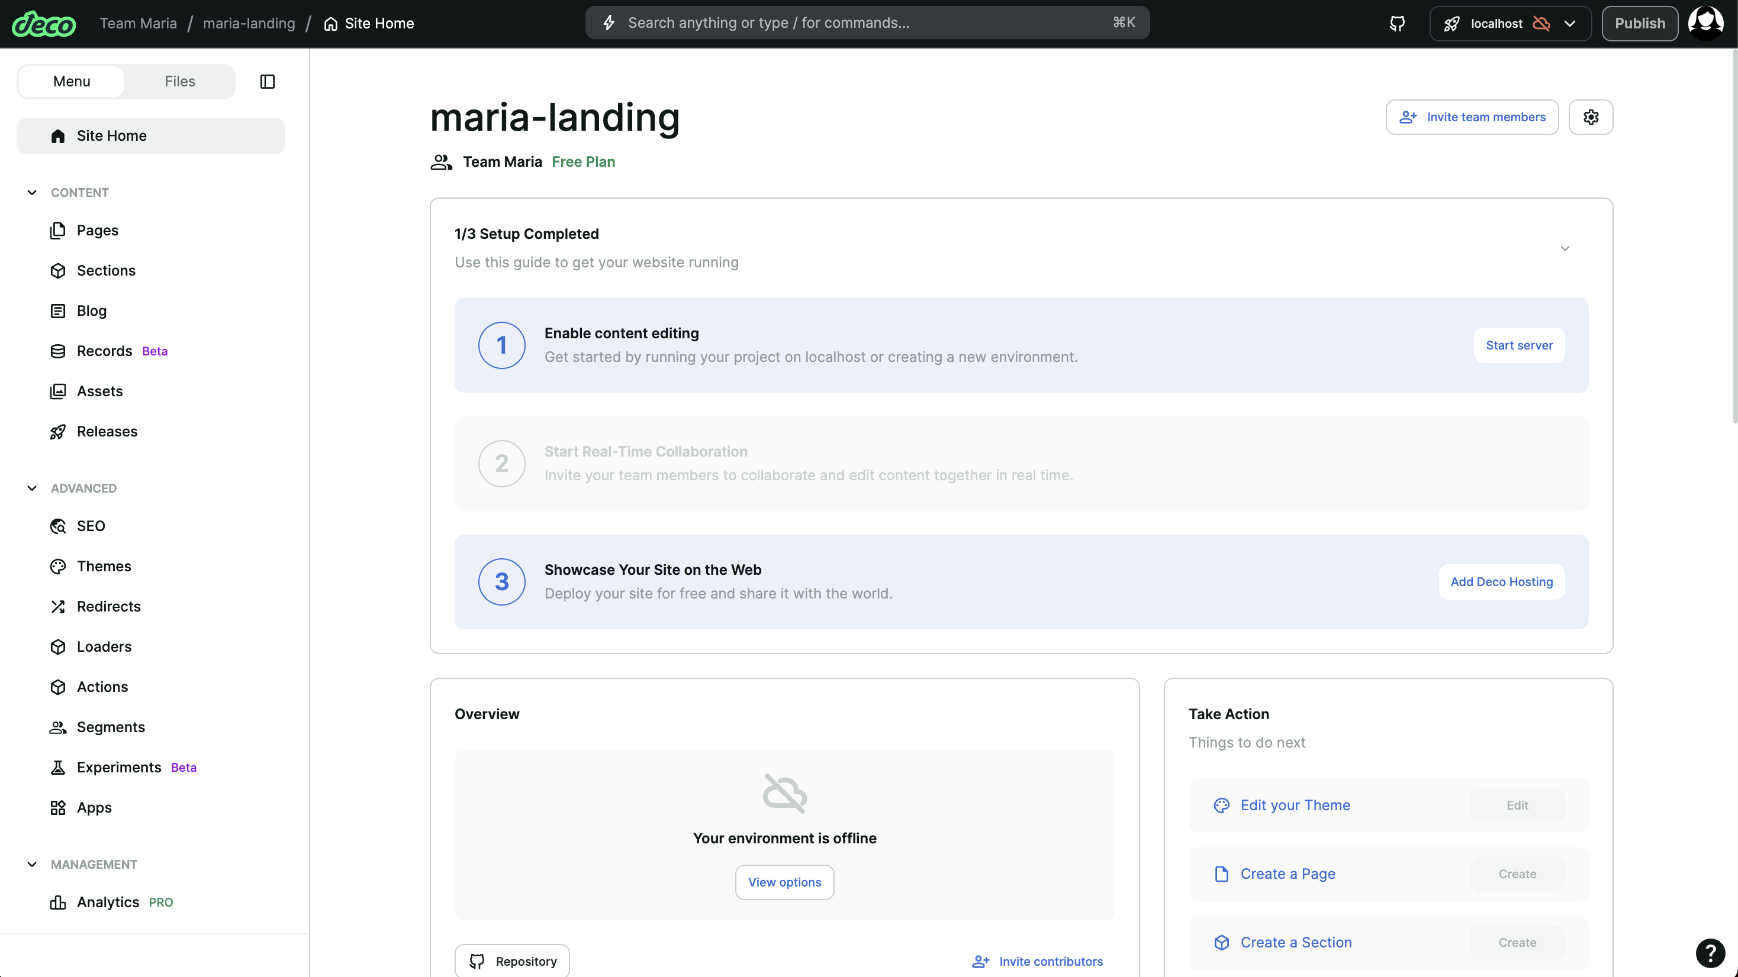Open Pages in the sidebar menu
Screen dimensions: 1738x977
[x=97, y=231]
